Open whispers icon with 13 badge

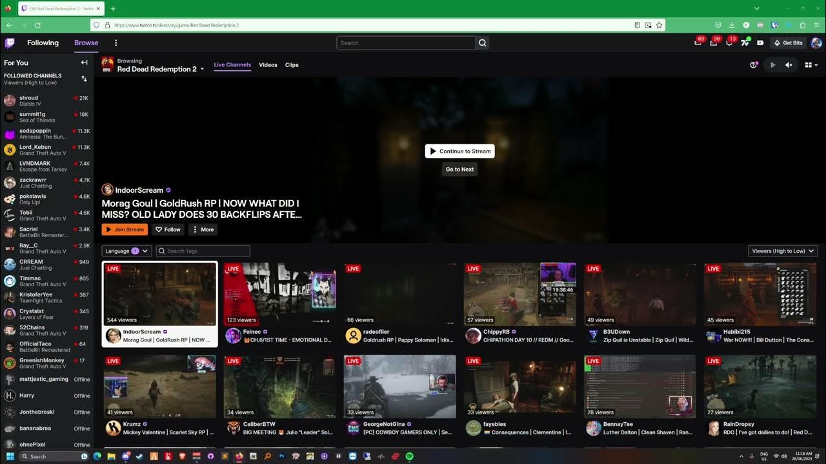tap(729, 43)
